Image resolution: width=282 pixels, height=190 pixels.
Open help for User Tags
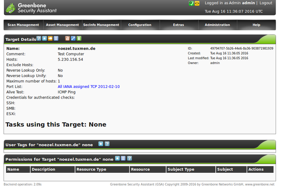[x=107, y=144]
